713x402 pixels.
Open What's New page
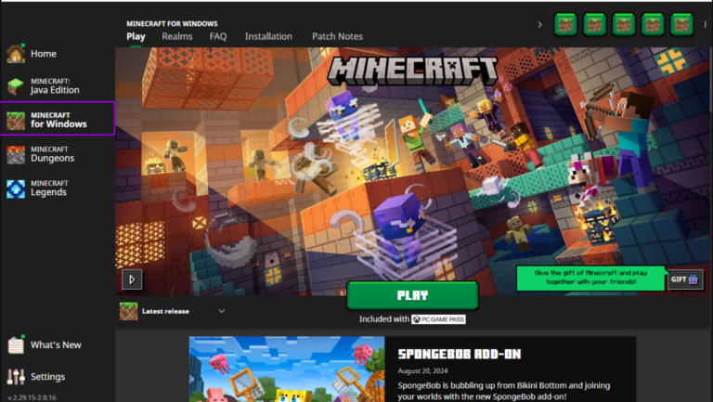(x=45, y=344)
